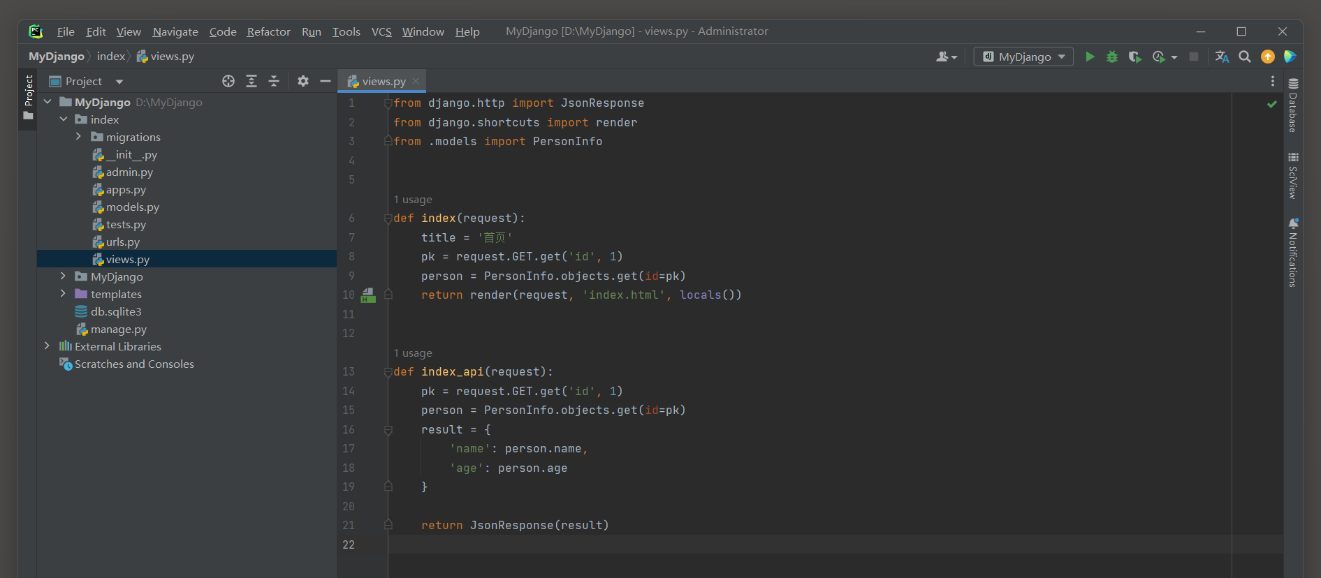Click Select Opened File target icon
This screenshot has width=1321, height=578.
228,81
